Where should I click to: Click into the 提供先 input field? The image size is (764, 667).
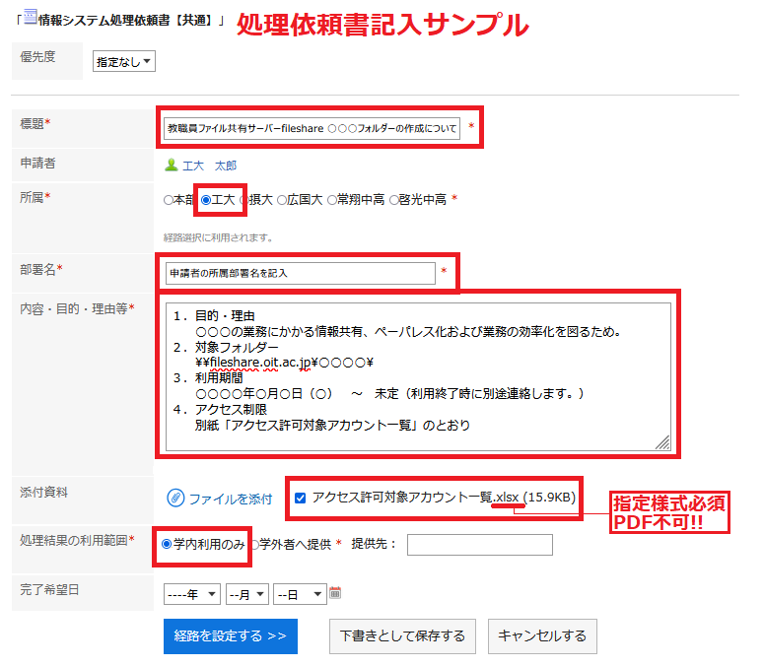[x=480, y=544]
